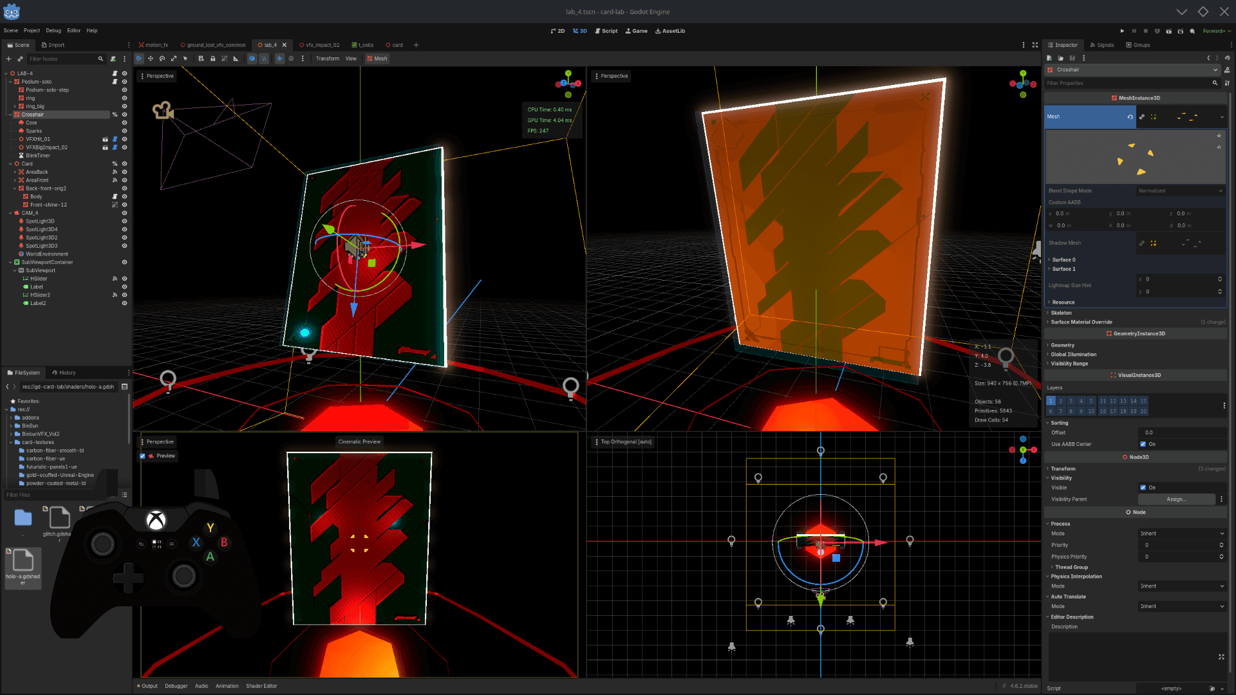Viewport: 1236px width, 695px height.
Task: Click the open resource folder icon in Inspector
Action: tap(1060, 58)
